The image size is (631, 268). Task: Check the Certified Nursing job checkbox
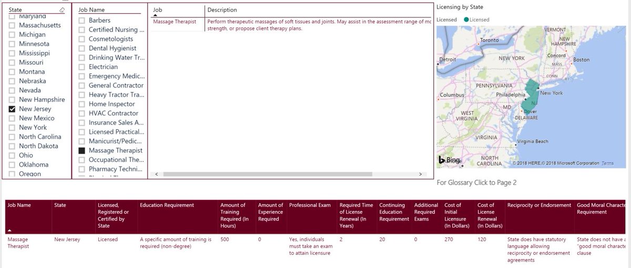tap(82, 30)
